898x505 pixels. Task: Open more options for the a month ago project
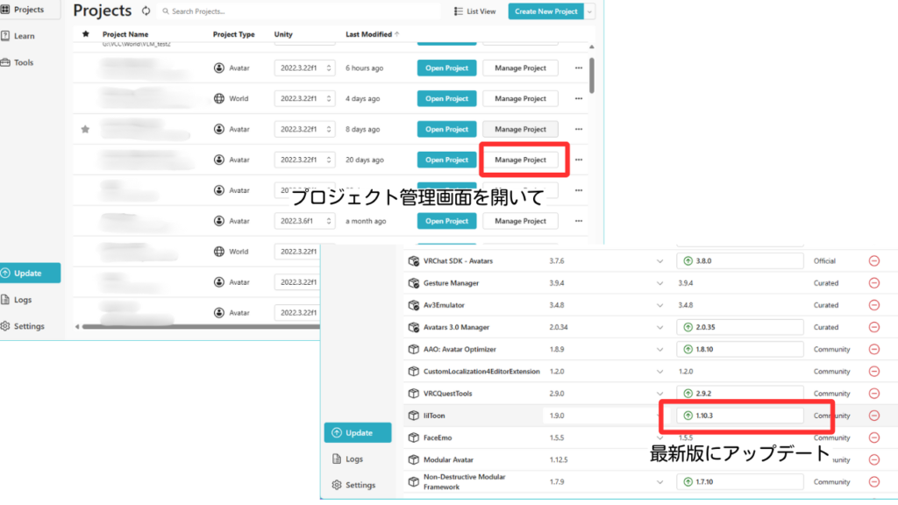coord(579,221)
